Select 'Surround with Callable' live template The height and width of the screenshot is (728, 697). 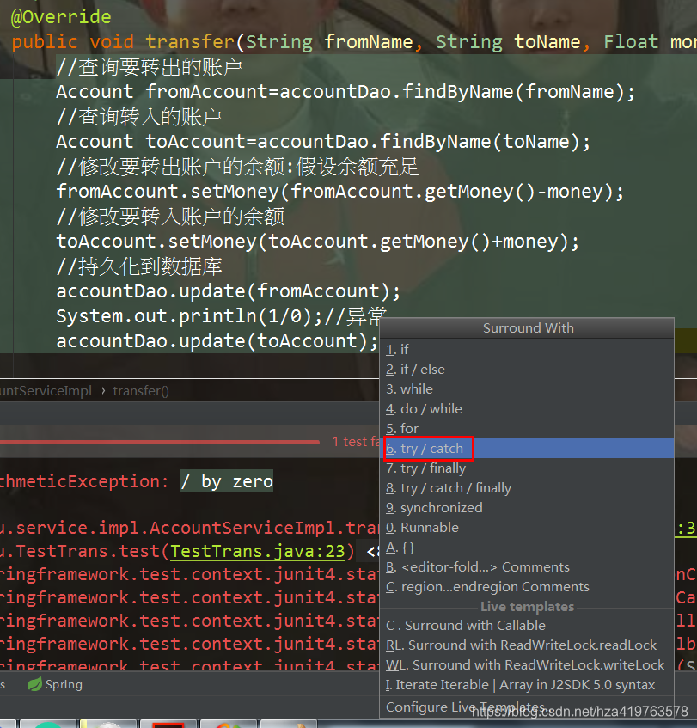[x=527, y=626]
